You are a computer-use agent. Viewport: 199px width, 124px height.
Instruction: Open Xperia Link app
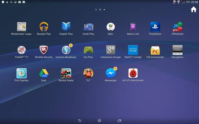point(133,27)
